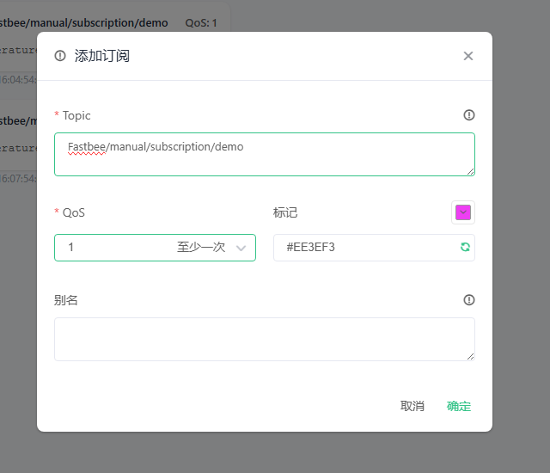Viewport: 550px width, 473px height.
Task: Click the 别名 help info icon
Action: point(469,300)
